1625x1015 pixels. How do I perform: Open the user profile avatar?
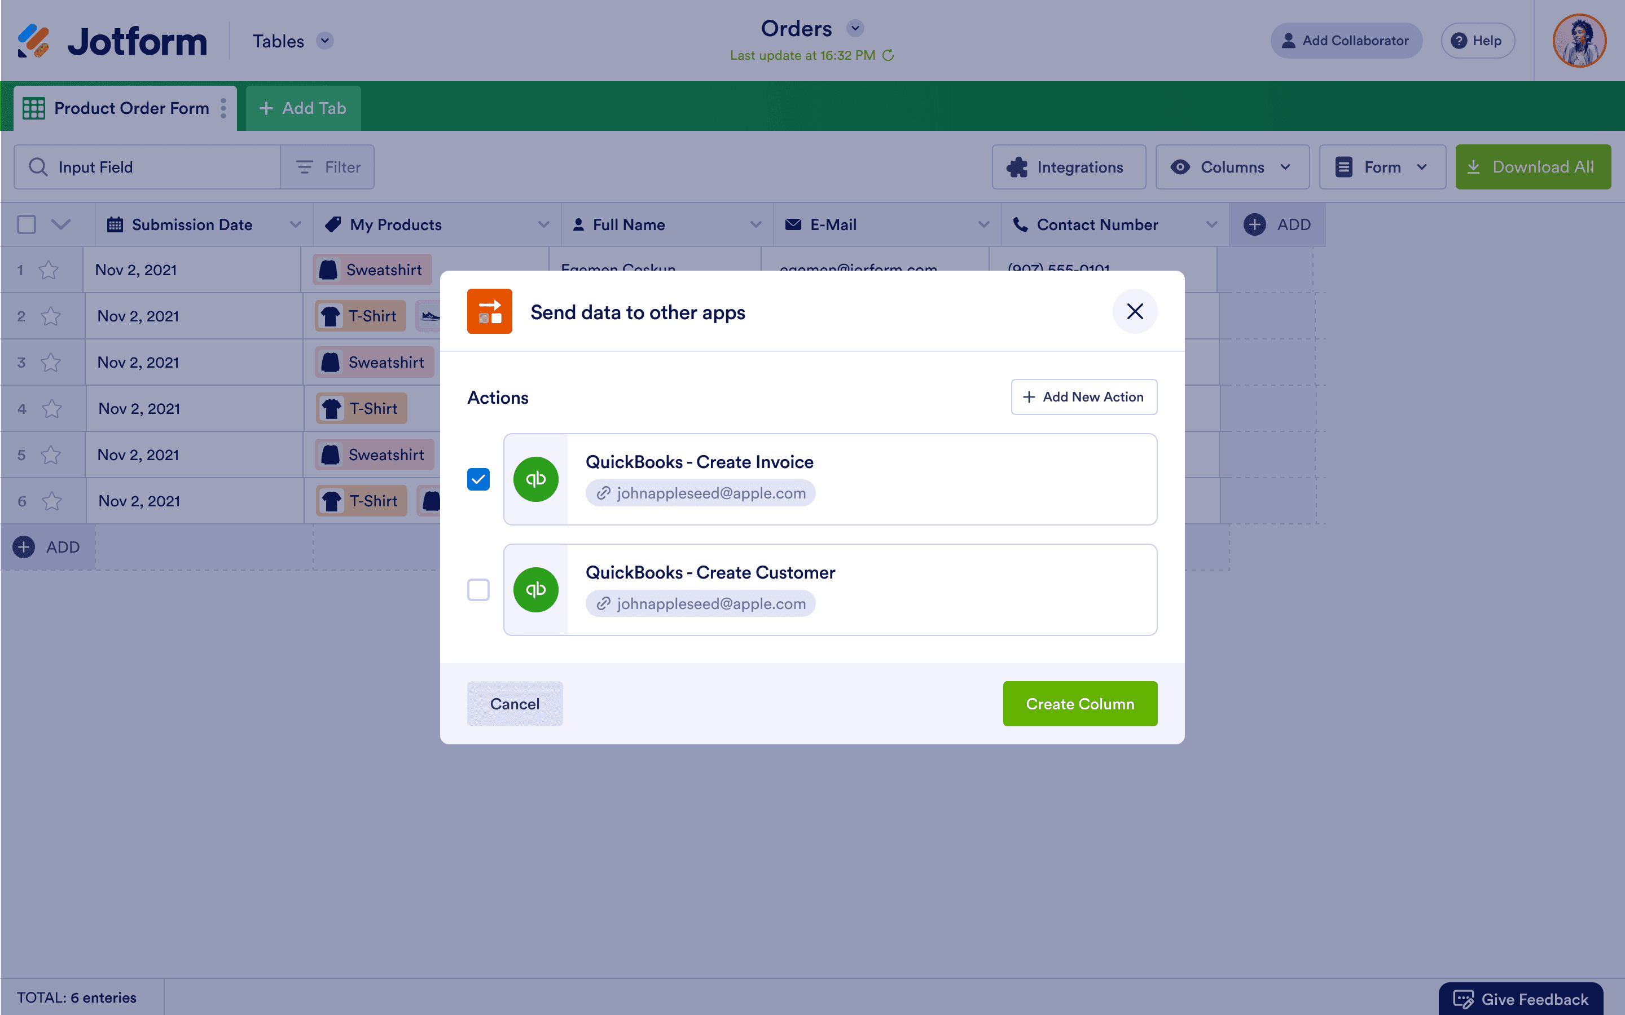coord(1579,41)
